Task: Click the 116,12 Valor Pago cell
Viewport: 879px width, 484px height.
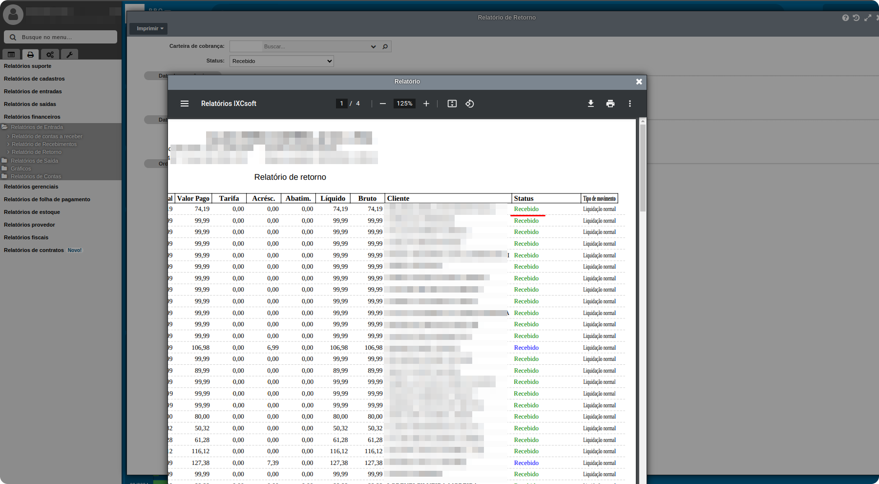Action: pyautogui.click(x=201, y=451)
